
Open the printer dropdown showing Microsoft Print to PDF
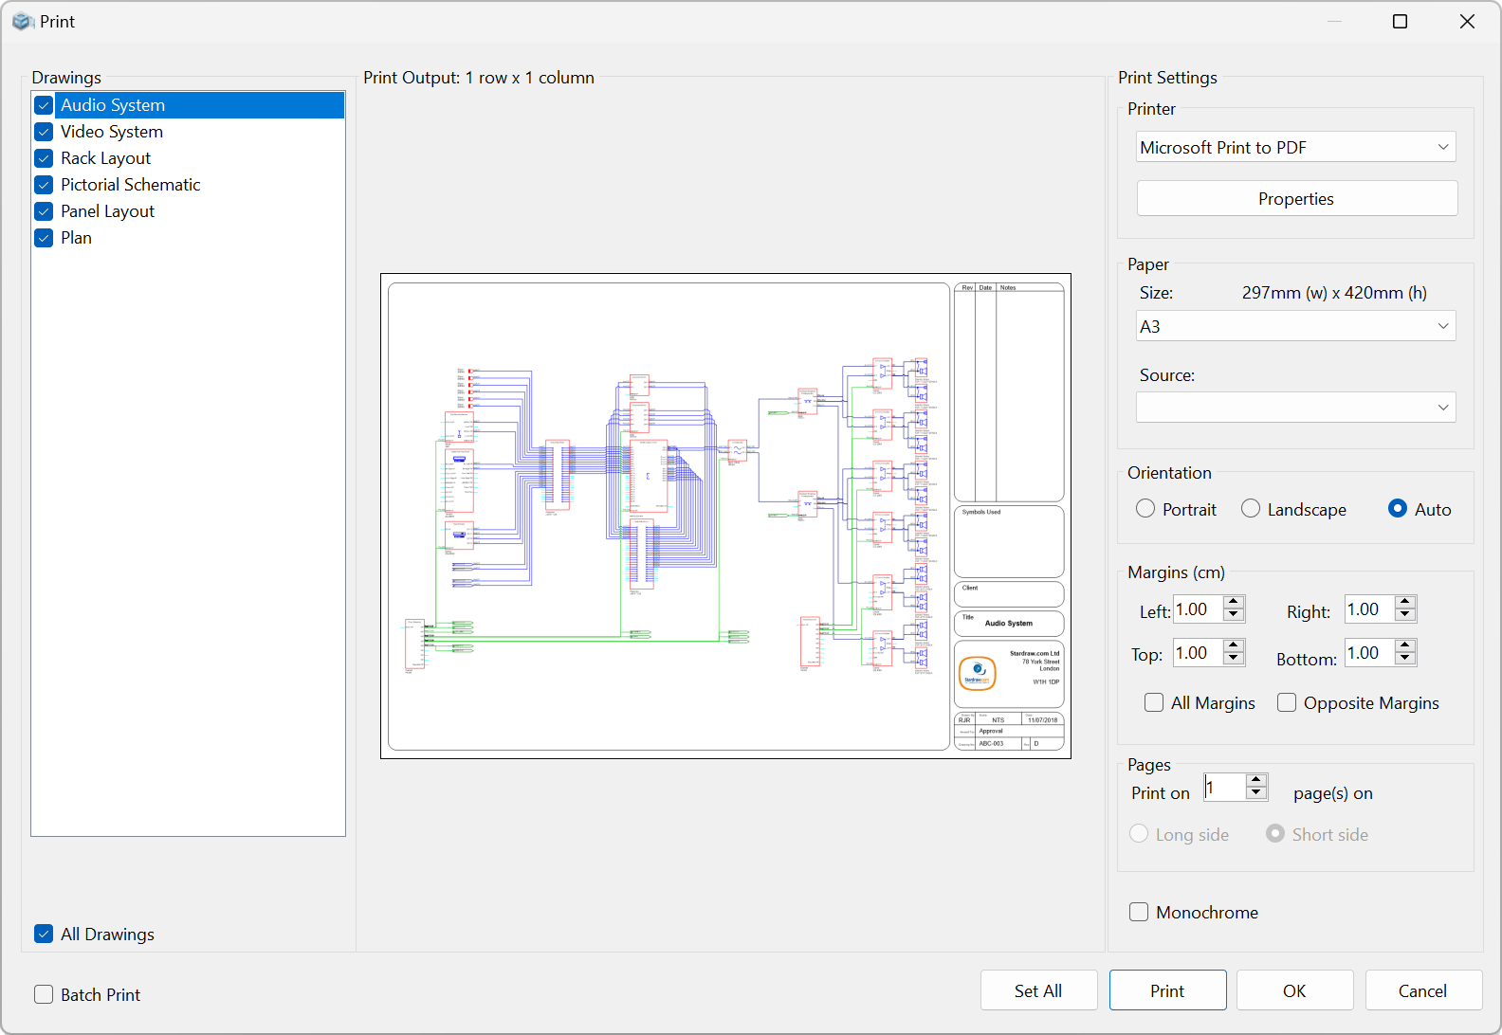click(1296, 147)
